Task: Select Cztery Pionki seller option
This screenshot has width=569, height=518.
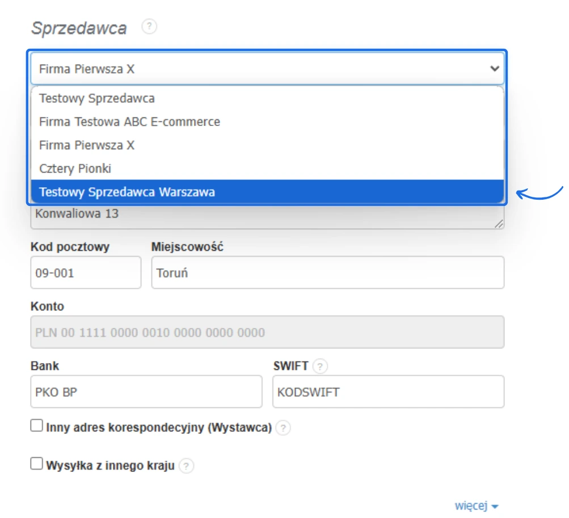Action: coord(75,169)
